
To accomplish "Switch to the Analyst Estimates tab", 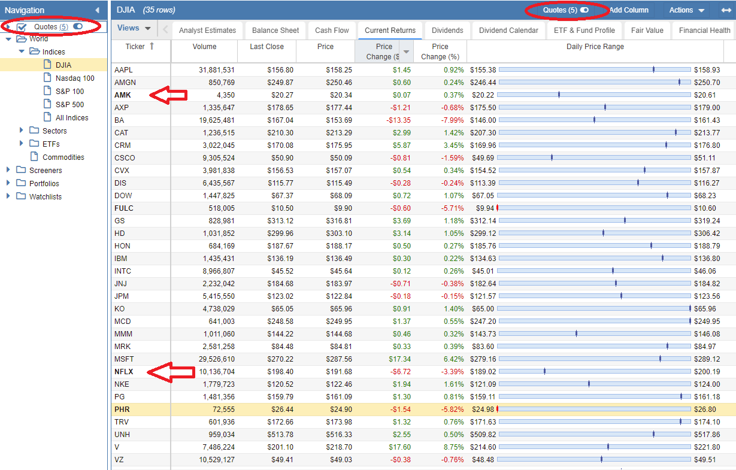I will pos(207,31).
